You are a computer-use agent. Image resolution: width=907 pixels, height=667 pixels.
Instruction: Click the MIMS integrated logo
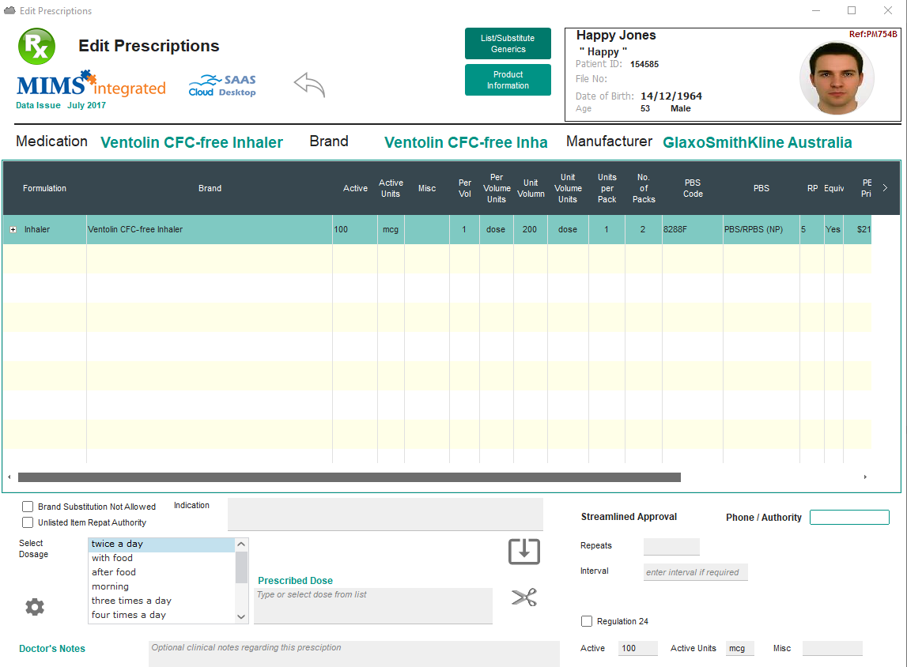pyautogui.click(x=91, y=84)
